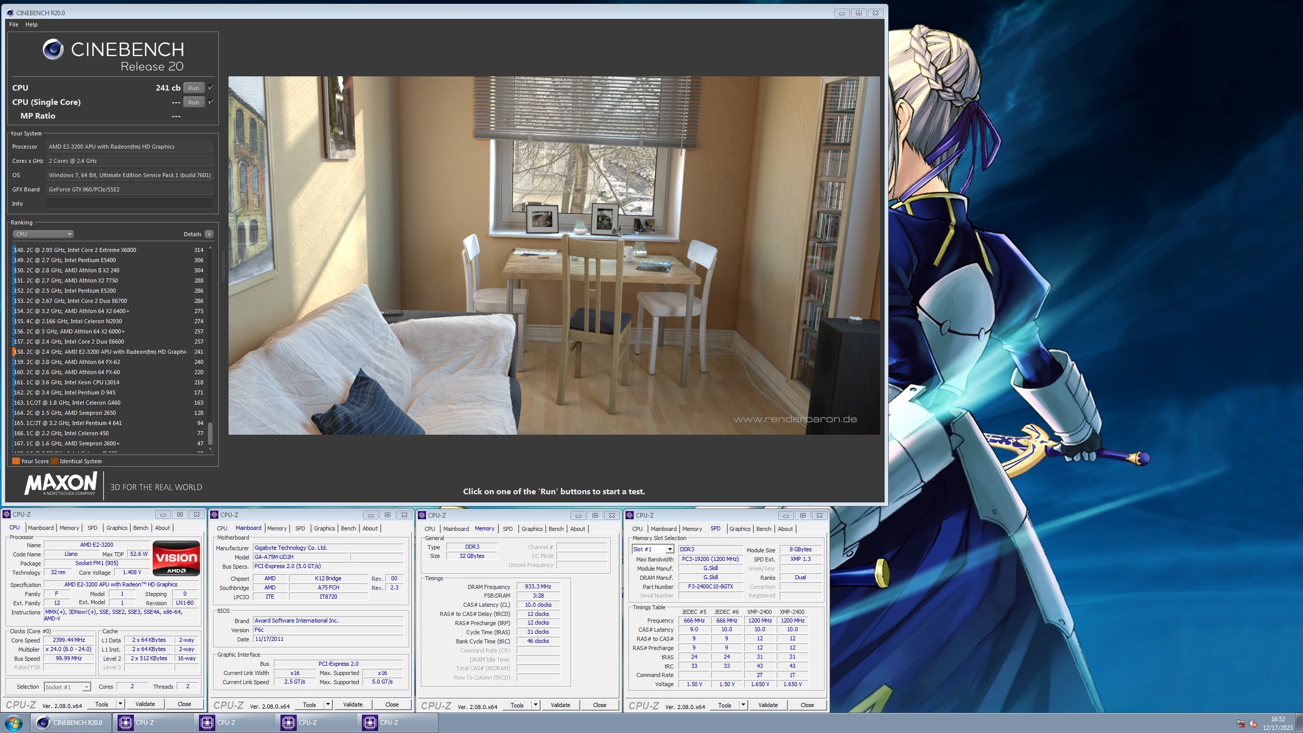Click the rendered room image
This screenshot has height=733, width=1303.
pyautogui.click(x=554, y=256)
